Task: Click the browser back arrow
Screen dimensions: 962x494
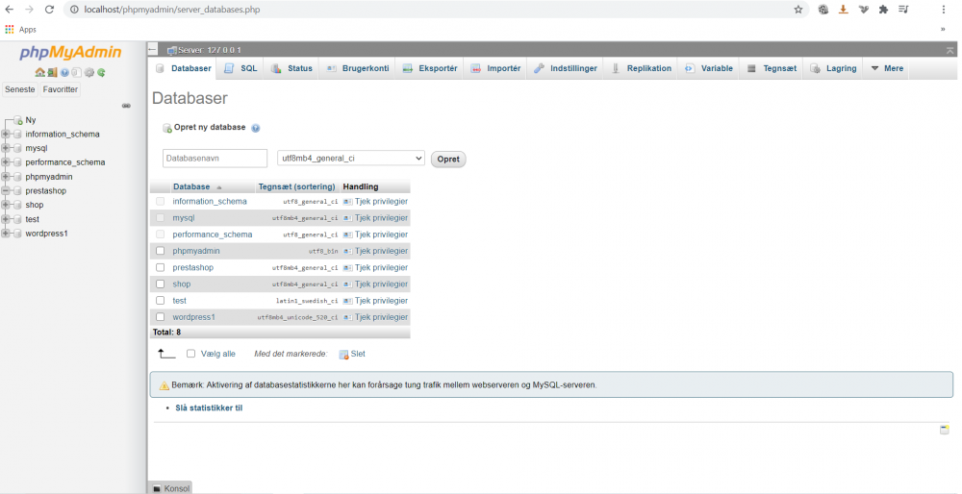Action: click(x=10, y=10)
